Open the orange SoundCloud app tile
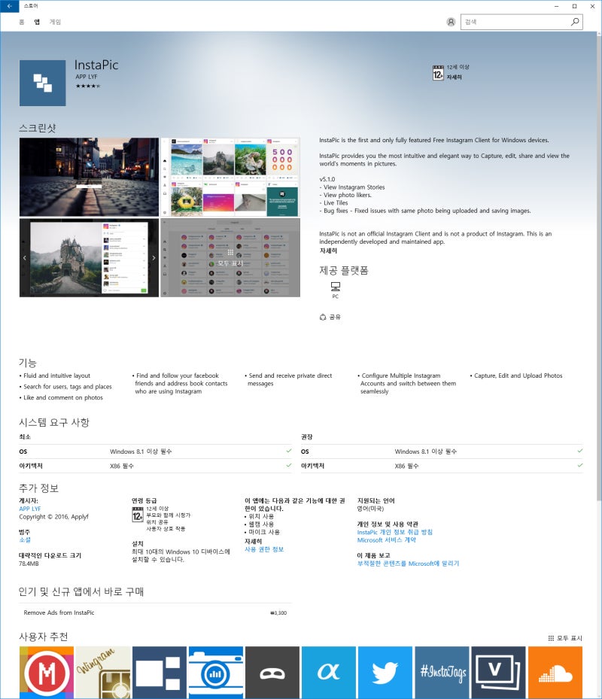The image size is (602, 699). tap(555, 672)
